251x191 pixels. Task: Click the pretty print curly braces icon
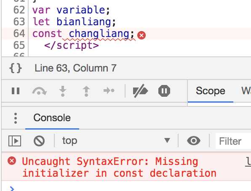[x=16, y=68]
